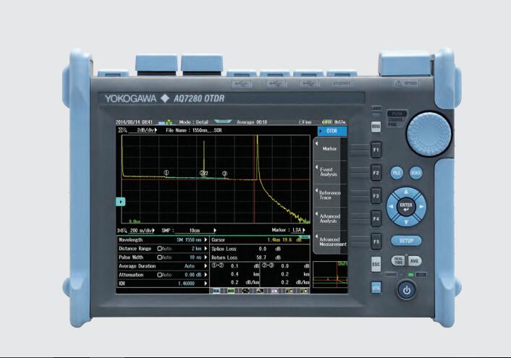Click the Cursor 1.4km 19.6 dB readout
Viewport: 511px width, 358px height.
click(x=260, y=240)
